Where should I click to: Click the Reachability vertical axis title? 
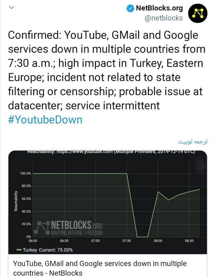coord(16,201)
